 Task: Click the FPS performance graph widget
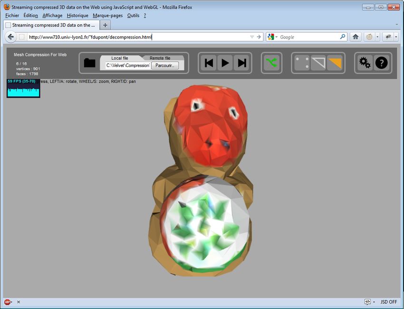23,88
